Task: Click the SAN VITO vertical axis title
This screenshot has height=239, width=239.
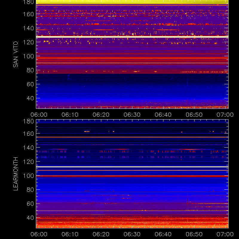Action: pyautogui.click(x=16, y=54)
